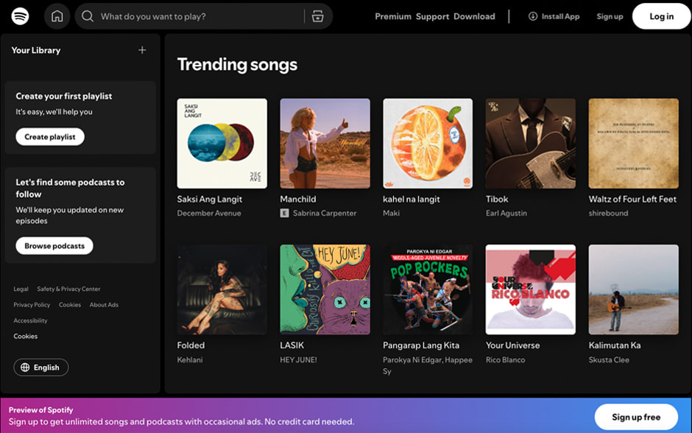Click the kahel na langit song title
692x433 pixels.
[x=412, y=199]
